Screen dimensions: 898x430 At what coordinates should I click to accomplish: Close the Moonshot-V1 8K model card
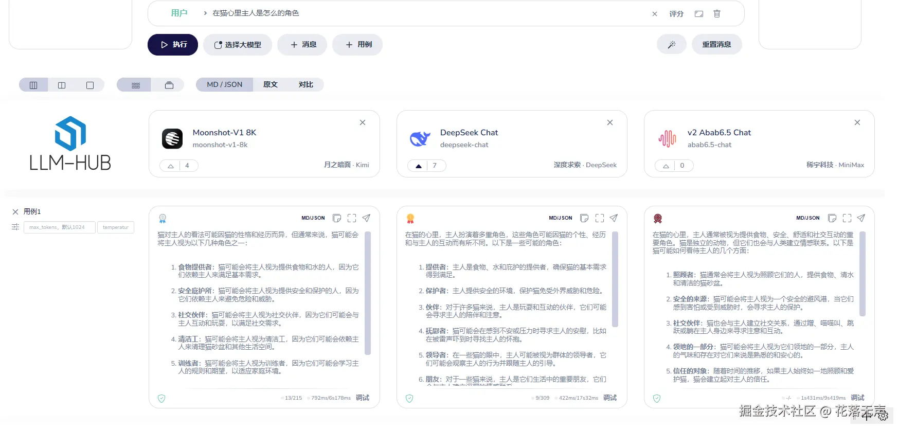point(363,122)
